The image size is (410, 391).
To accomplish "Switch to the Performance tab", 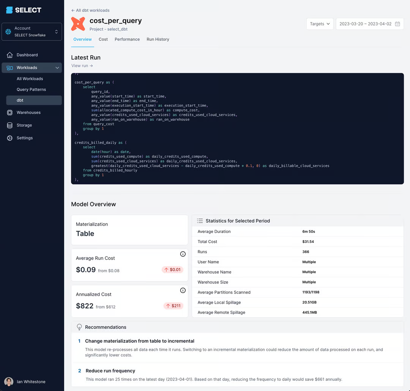I will tap(127, 39).
